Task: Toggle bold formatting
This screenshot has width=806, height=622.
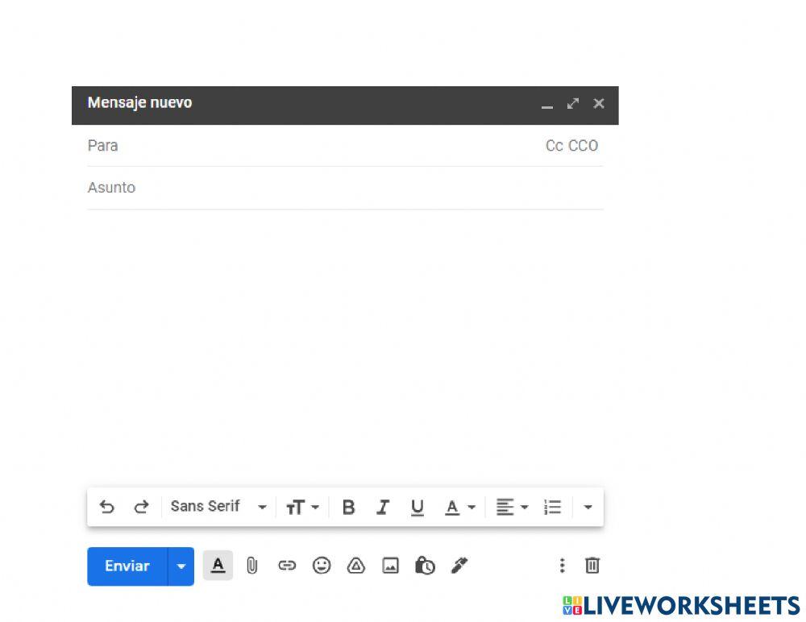Action: 348,507
